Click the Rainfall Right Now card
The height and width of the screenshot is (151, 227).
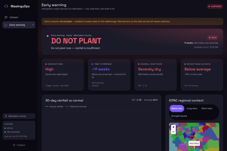155,75
